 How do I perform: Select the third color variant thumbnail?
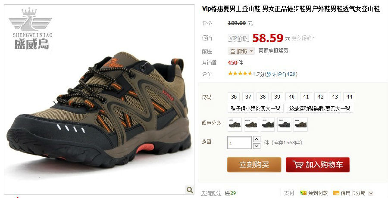click(x=267, y=124)
